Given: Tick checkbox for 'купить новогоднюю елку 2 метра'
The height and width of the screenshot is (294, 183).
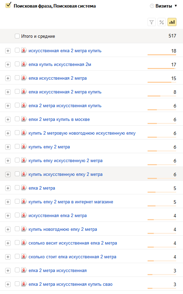Looking at the screenshot, I should (17, 229).
